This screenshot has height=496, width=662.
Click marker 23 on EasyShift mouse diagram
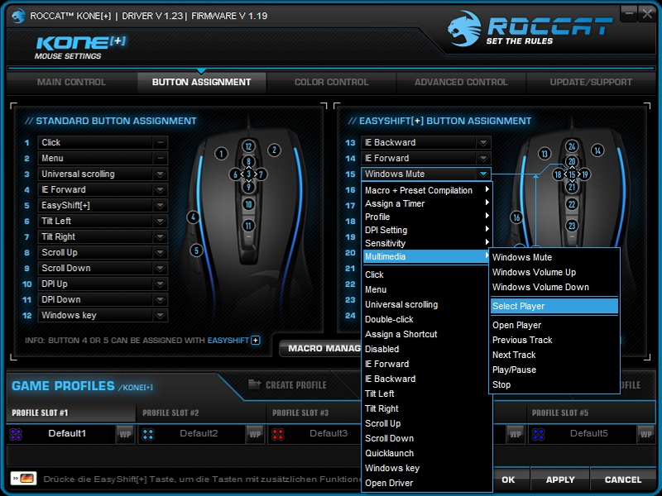click(x=572, y=226)
